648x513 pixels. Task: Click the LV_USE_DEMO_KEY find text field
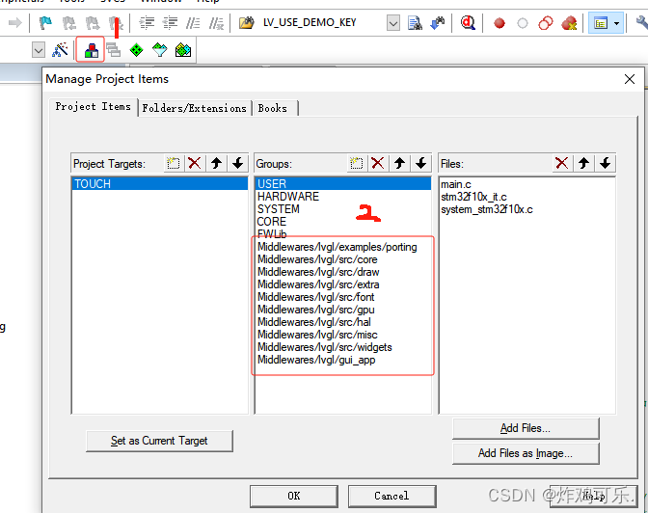tap(323, 23)
